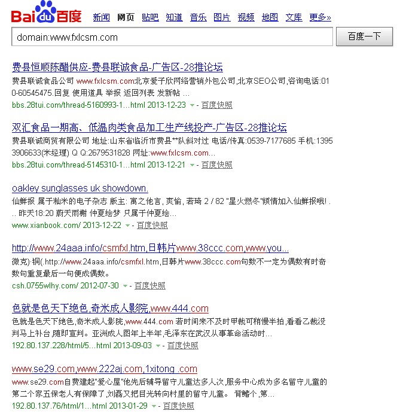The image size is (400, 414).
Task: Expand arrow next to thread-5145310 URL
Action: pyautogui.click(x=192, y=165)
